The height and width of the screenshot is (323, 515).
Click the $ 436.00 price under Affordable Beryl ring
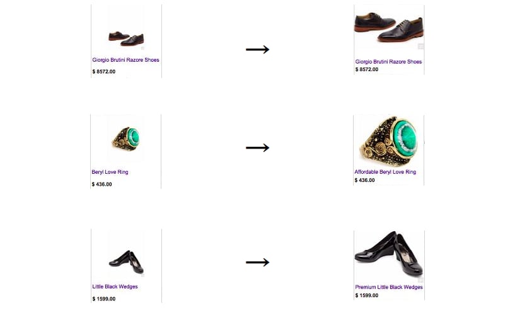coord(364,180)
